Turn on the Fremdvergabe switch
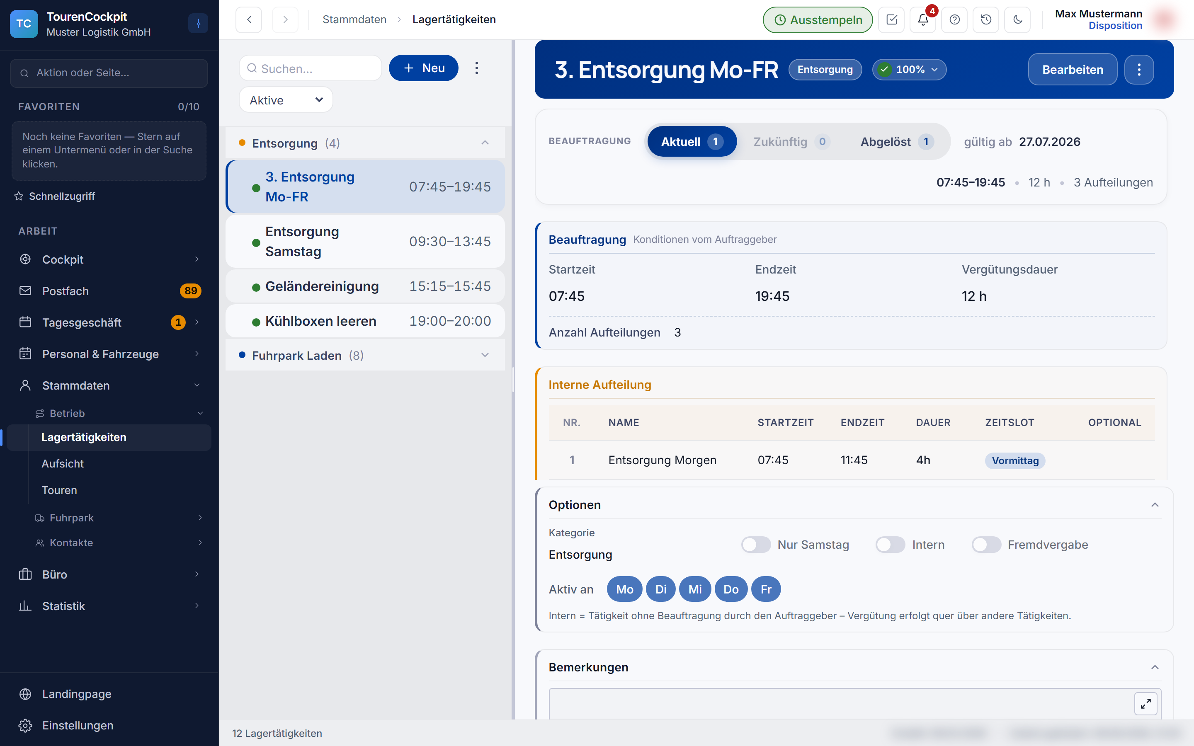Image resolution: width=1194 pixels, height=746 pixels. tap(986, 545)
